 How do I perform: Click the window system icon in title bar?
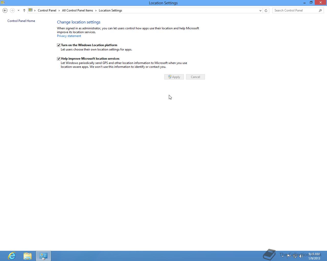pyautogui.click(x=3, y=3)
